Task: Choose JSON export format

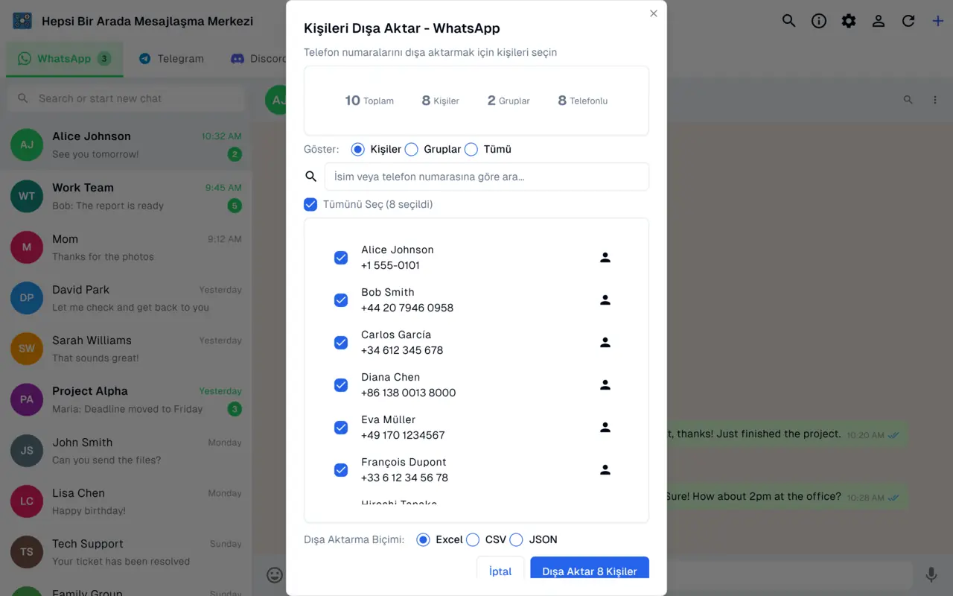Action: point(516,539)
